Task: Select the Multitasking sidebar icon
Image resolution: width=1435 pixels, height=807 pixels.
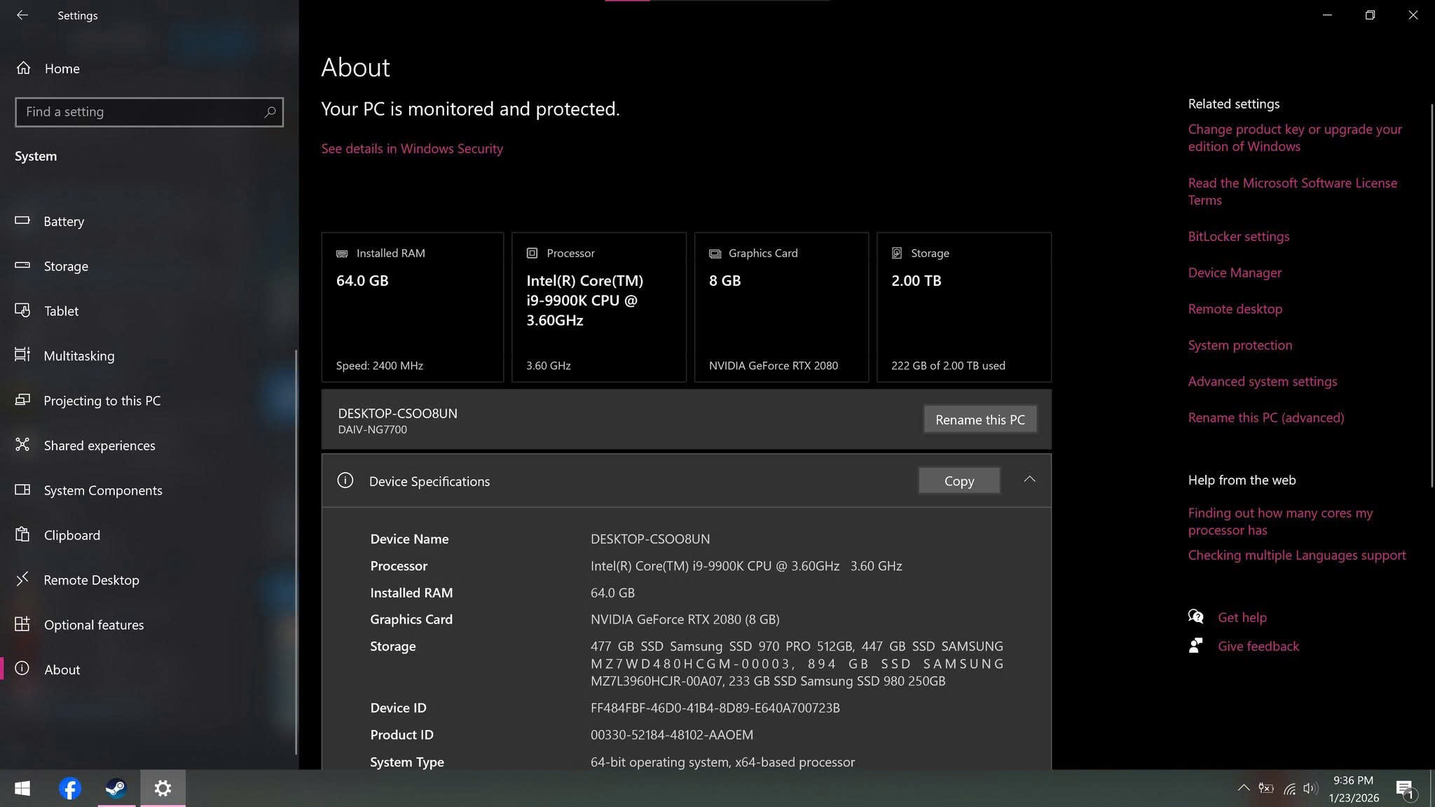Action: coord(22,355)
